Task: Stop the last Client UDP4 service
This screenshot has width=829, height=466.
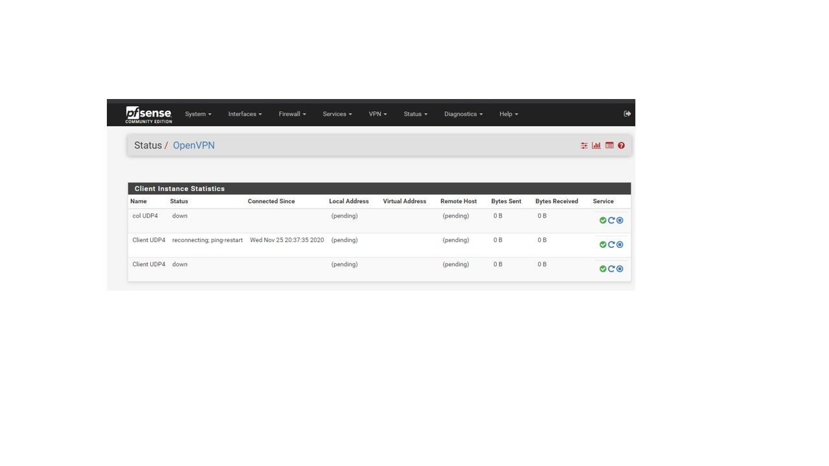Action: (620, 269)
